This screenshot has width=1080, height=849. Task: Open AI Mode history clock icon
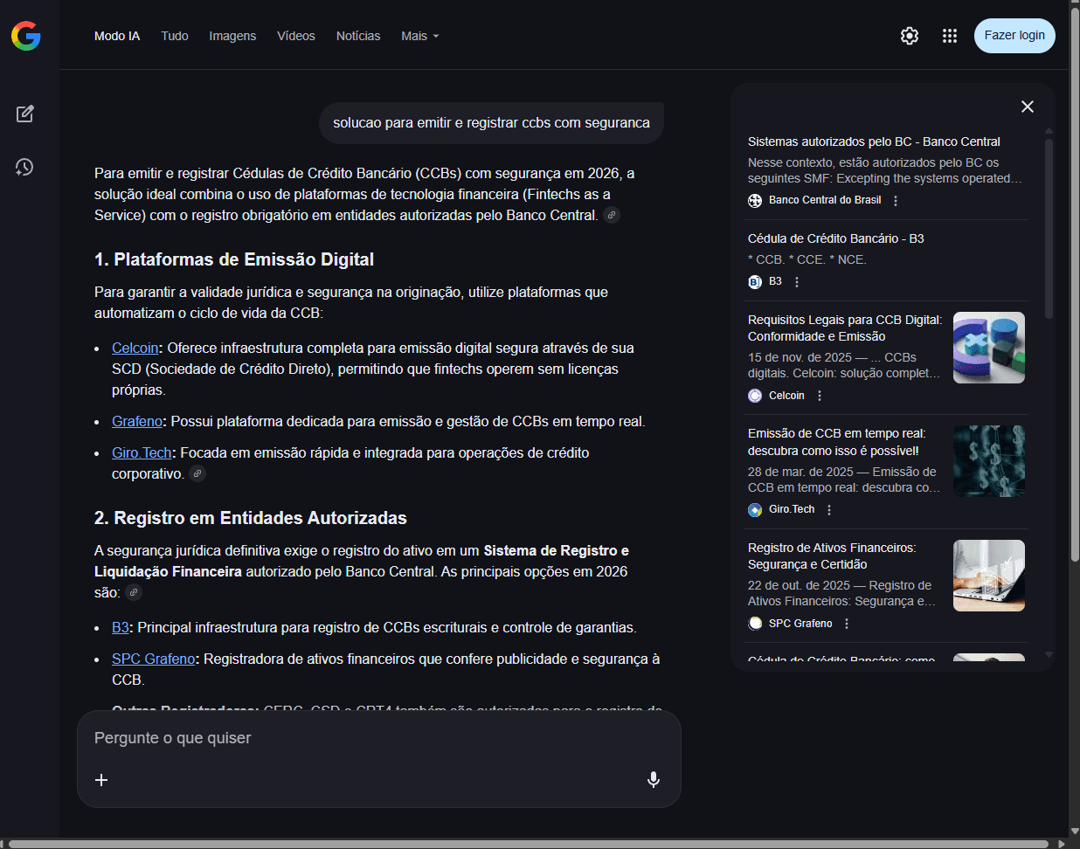[x=24, y=167]
